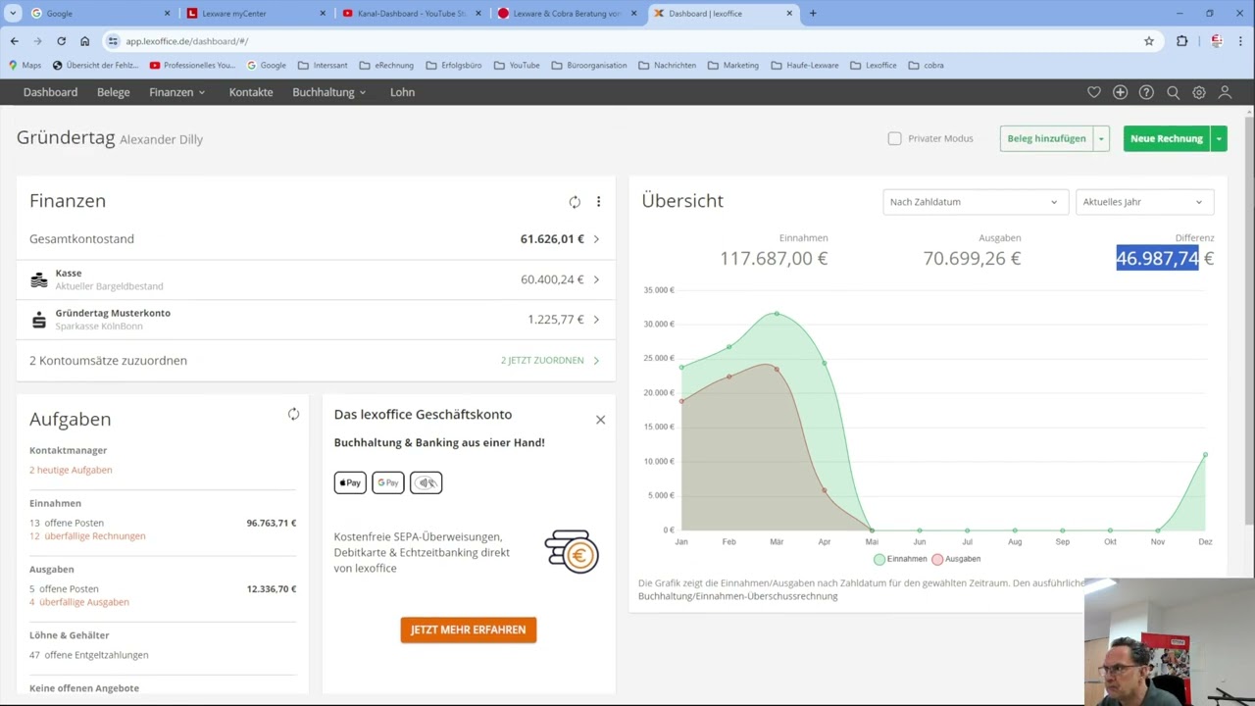This screenshot has width=1255, height=706.
Task: Open the browser home page
Action: point(84,41)
